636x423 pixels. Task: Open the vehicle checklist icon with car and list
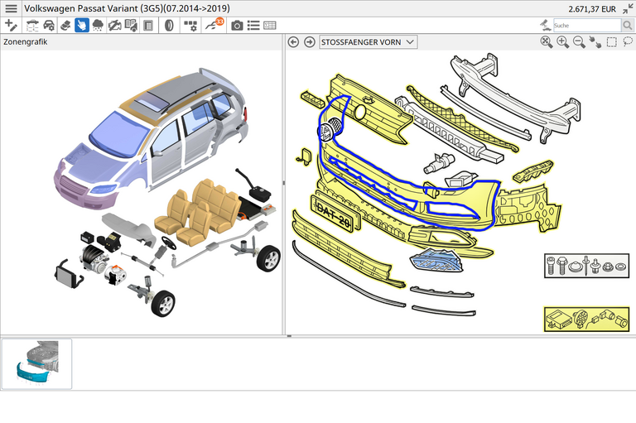pos(32,26)
